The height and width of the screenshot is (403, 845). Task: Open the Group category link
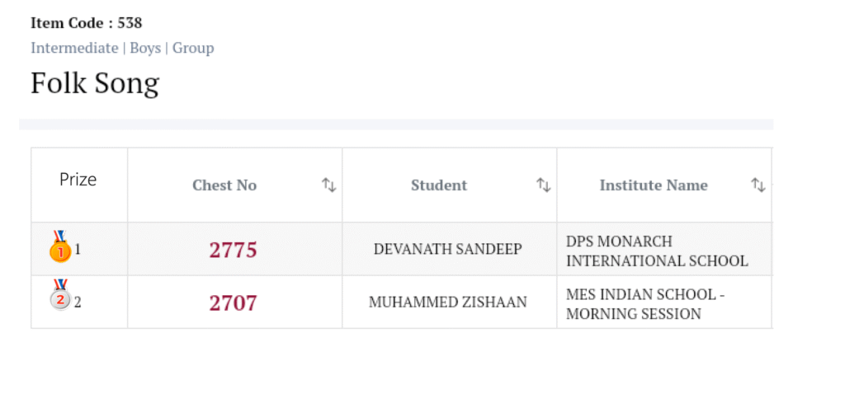(x=193, y=48)
